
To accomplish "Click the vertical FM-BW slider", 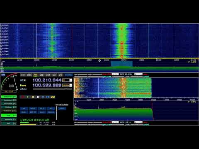I will [x=56, y=113].
